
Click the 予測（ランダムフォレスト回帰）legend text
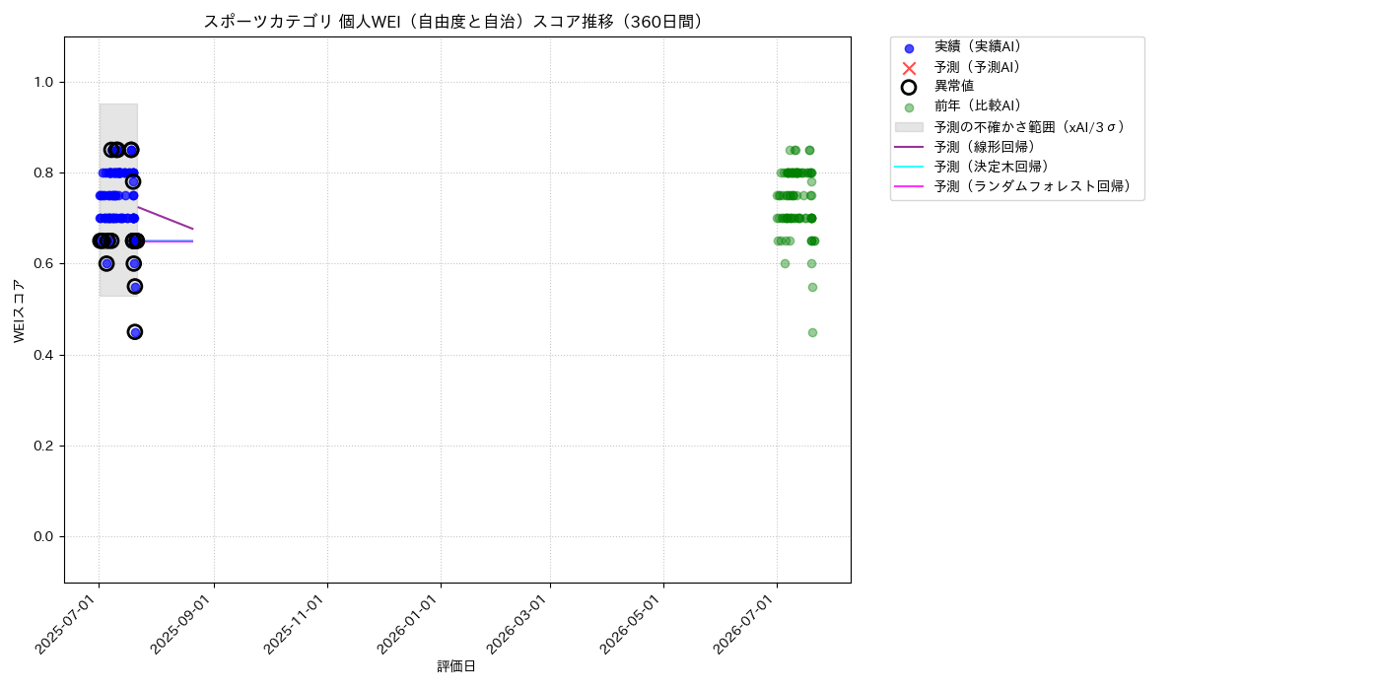click(x=1033, y=186)
